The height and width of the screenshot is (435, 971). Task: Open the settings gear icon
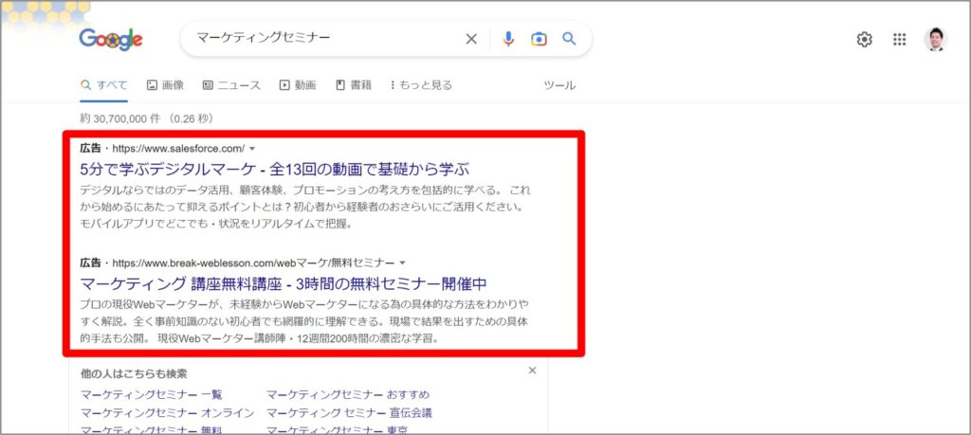[865, 40]
